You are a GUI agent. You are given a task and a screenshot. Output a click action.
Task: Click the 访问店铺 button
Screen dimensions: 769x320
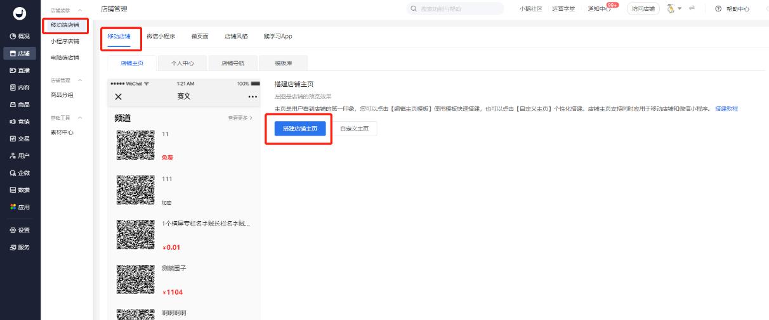point(643,9)
